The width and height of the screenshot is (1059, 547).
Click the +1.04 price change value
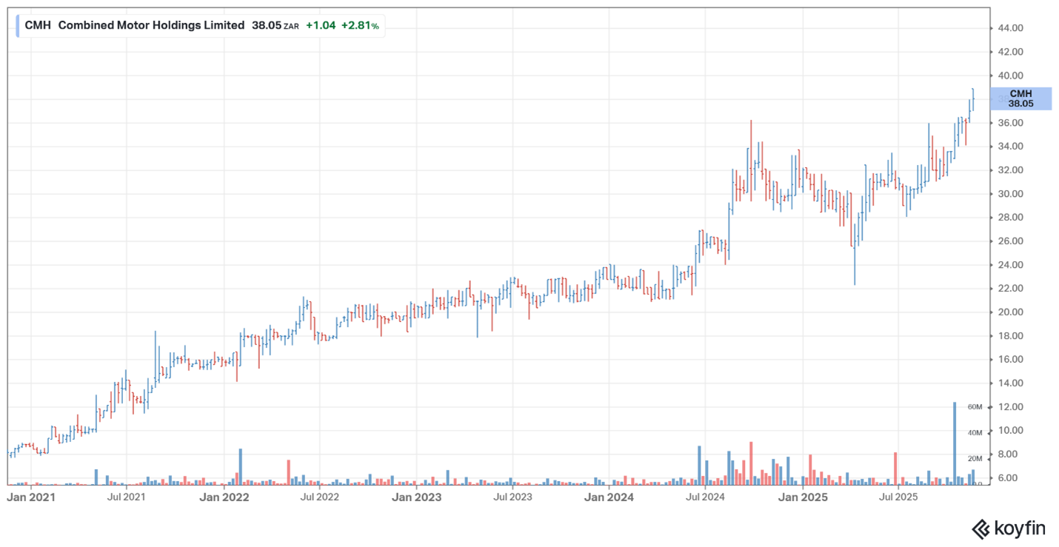[321, 25]
